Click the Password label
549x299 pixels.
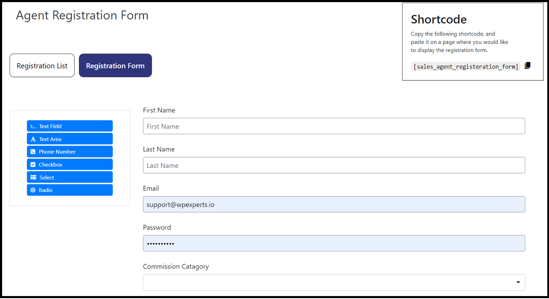coord(157,227)
